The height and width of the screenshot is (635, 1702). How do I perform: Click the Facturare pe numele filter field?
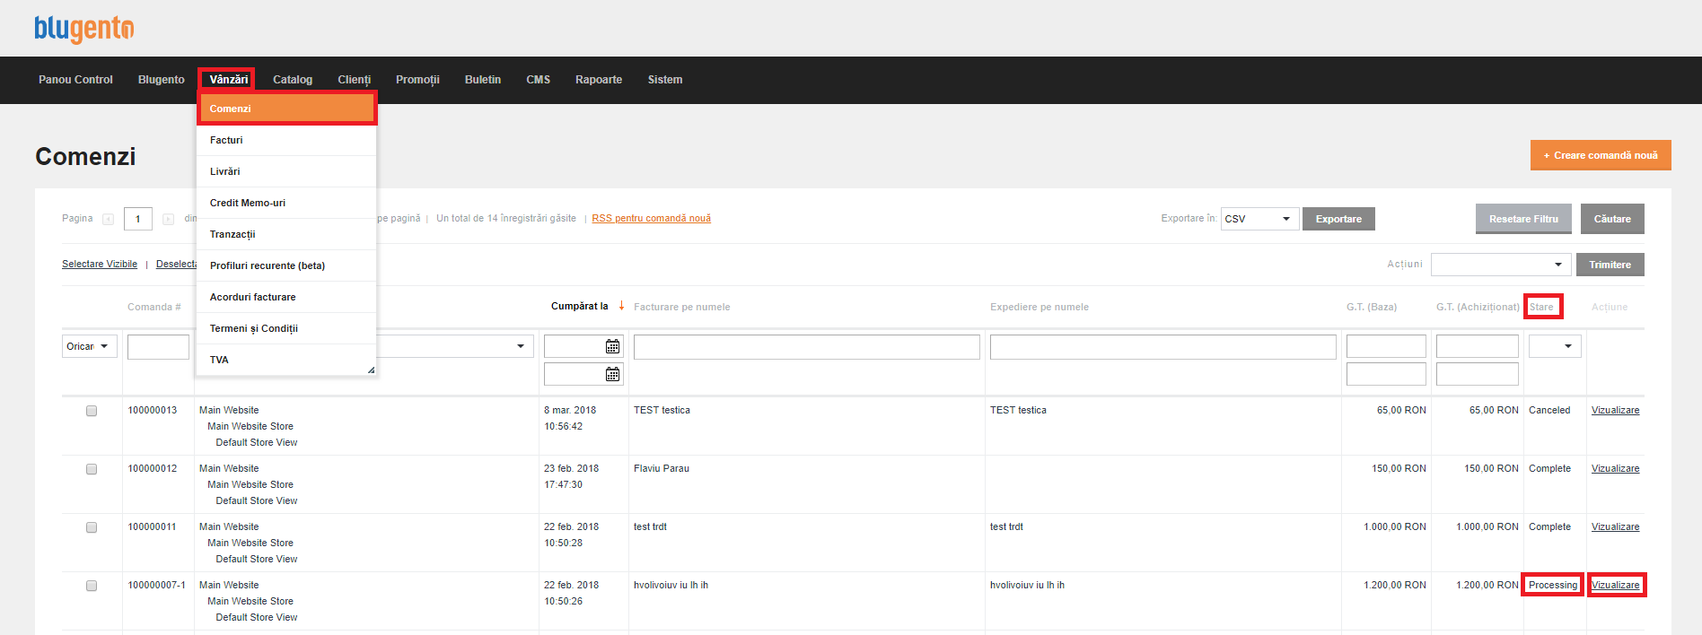tap(806, 346)
